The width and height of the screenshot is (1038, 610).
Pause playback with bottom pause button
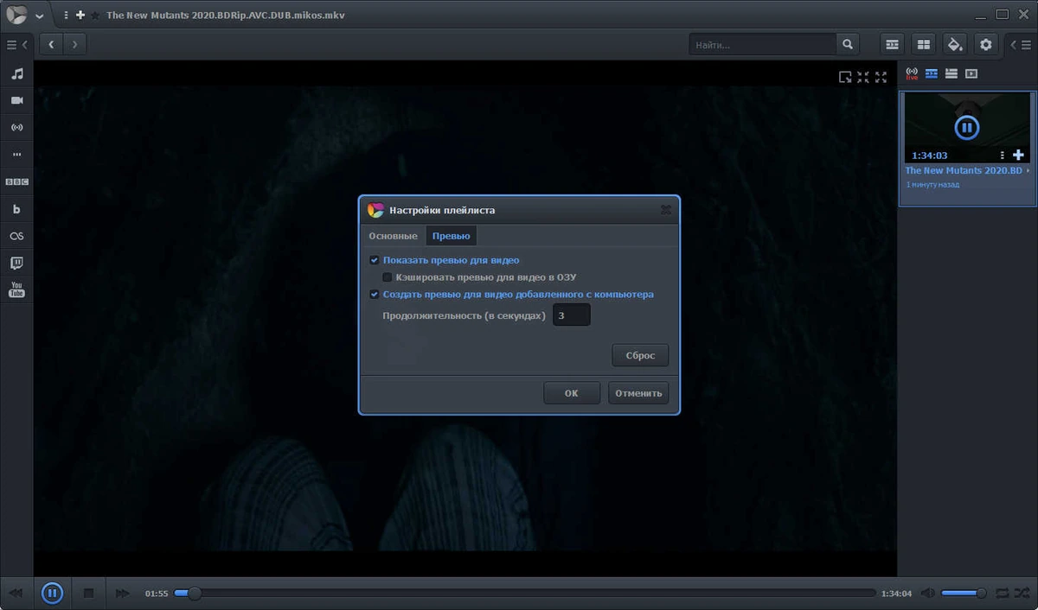click(x=52, y=594)
